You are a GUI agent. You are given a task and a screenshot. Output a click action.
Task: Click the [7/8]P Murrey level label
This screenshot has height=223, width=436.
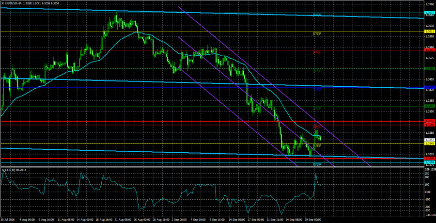point(317,33)
